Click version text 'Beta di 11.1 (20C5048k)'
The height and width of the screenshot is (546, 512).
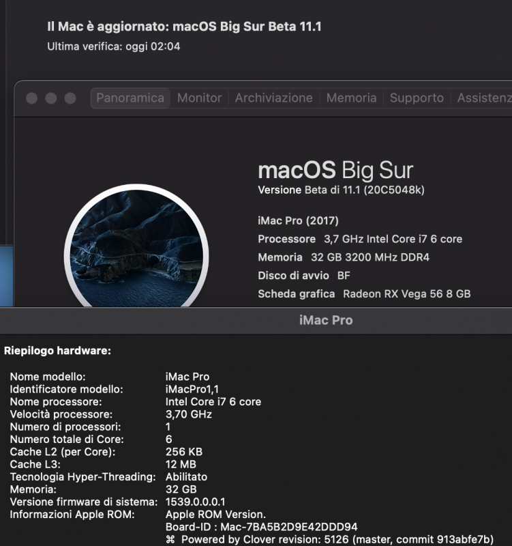coord(365,190)
